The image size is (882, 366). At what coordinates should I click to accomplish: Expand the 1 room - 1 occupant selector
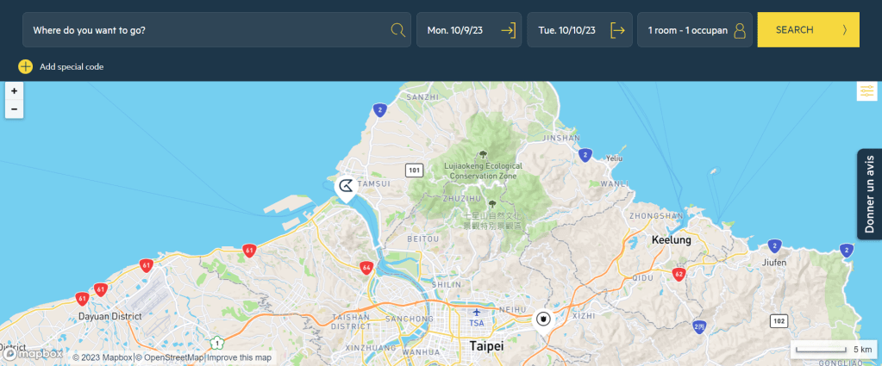pyautogui.click(x=688, y=30)
